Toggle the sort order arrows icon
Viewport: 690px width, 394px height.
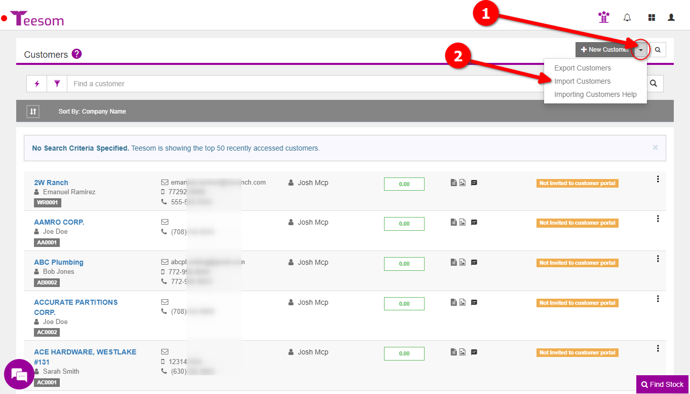pyautogui.click(x=33, y=111)
